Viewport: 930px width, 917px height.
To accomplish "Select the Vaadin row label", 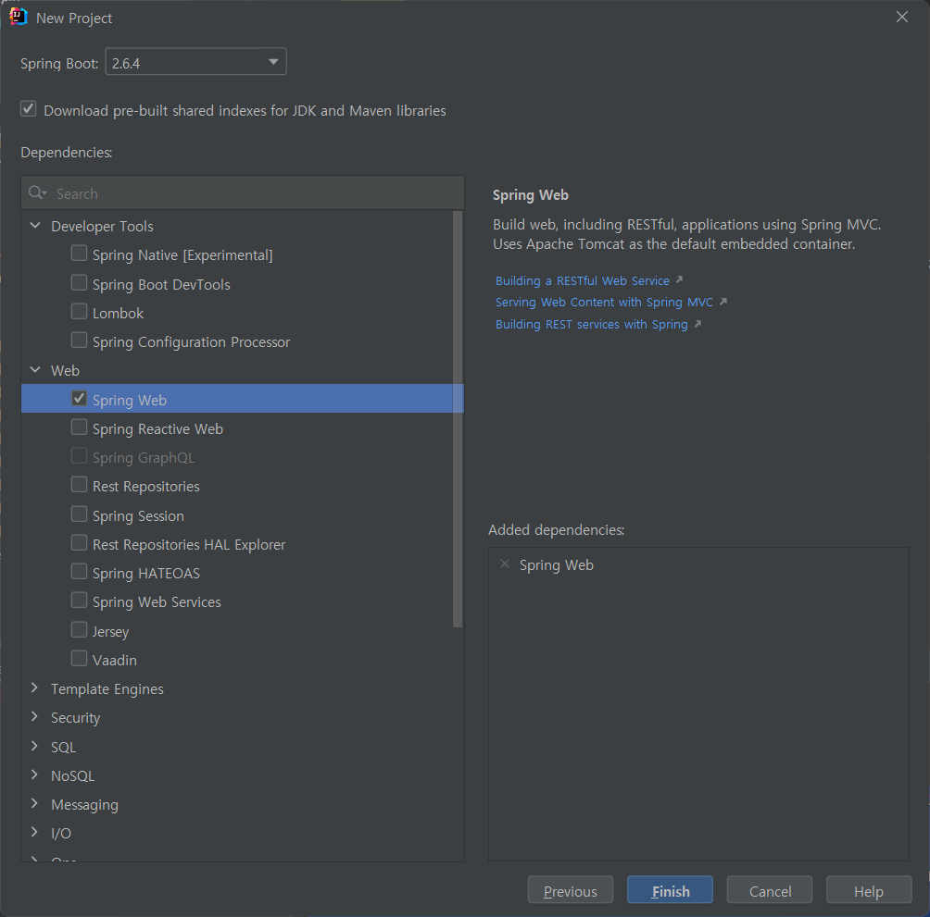I will point(115,660).
